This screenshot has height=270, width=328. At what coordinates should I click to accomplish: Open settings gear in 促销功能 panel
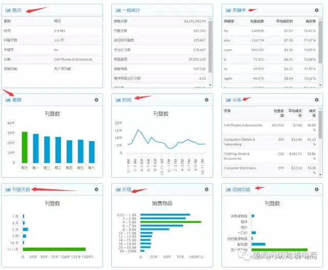(x=317, y=189)
